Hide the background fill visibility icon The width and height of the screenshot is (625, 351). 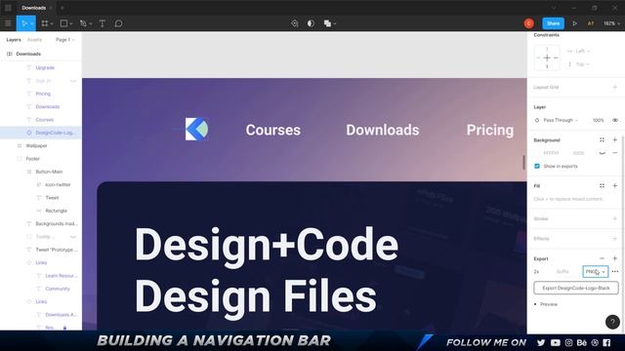[602, 153]
